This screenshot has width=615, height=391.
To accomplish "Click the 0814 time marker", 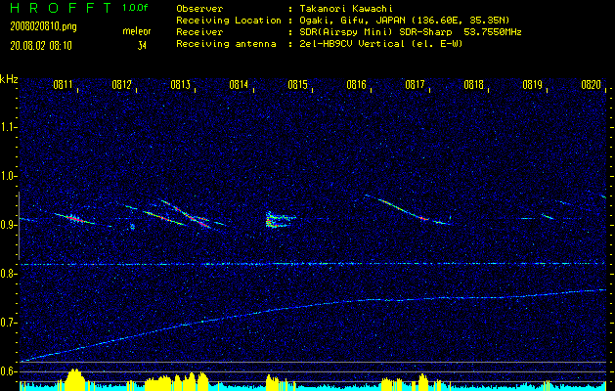I will pos(239,85).
